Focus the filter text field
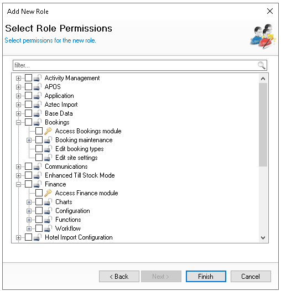281x291 pixels. tap(136, 65)
